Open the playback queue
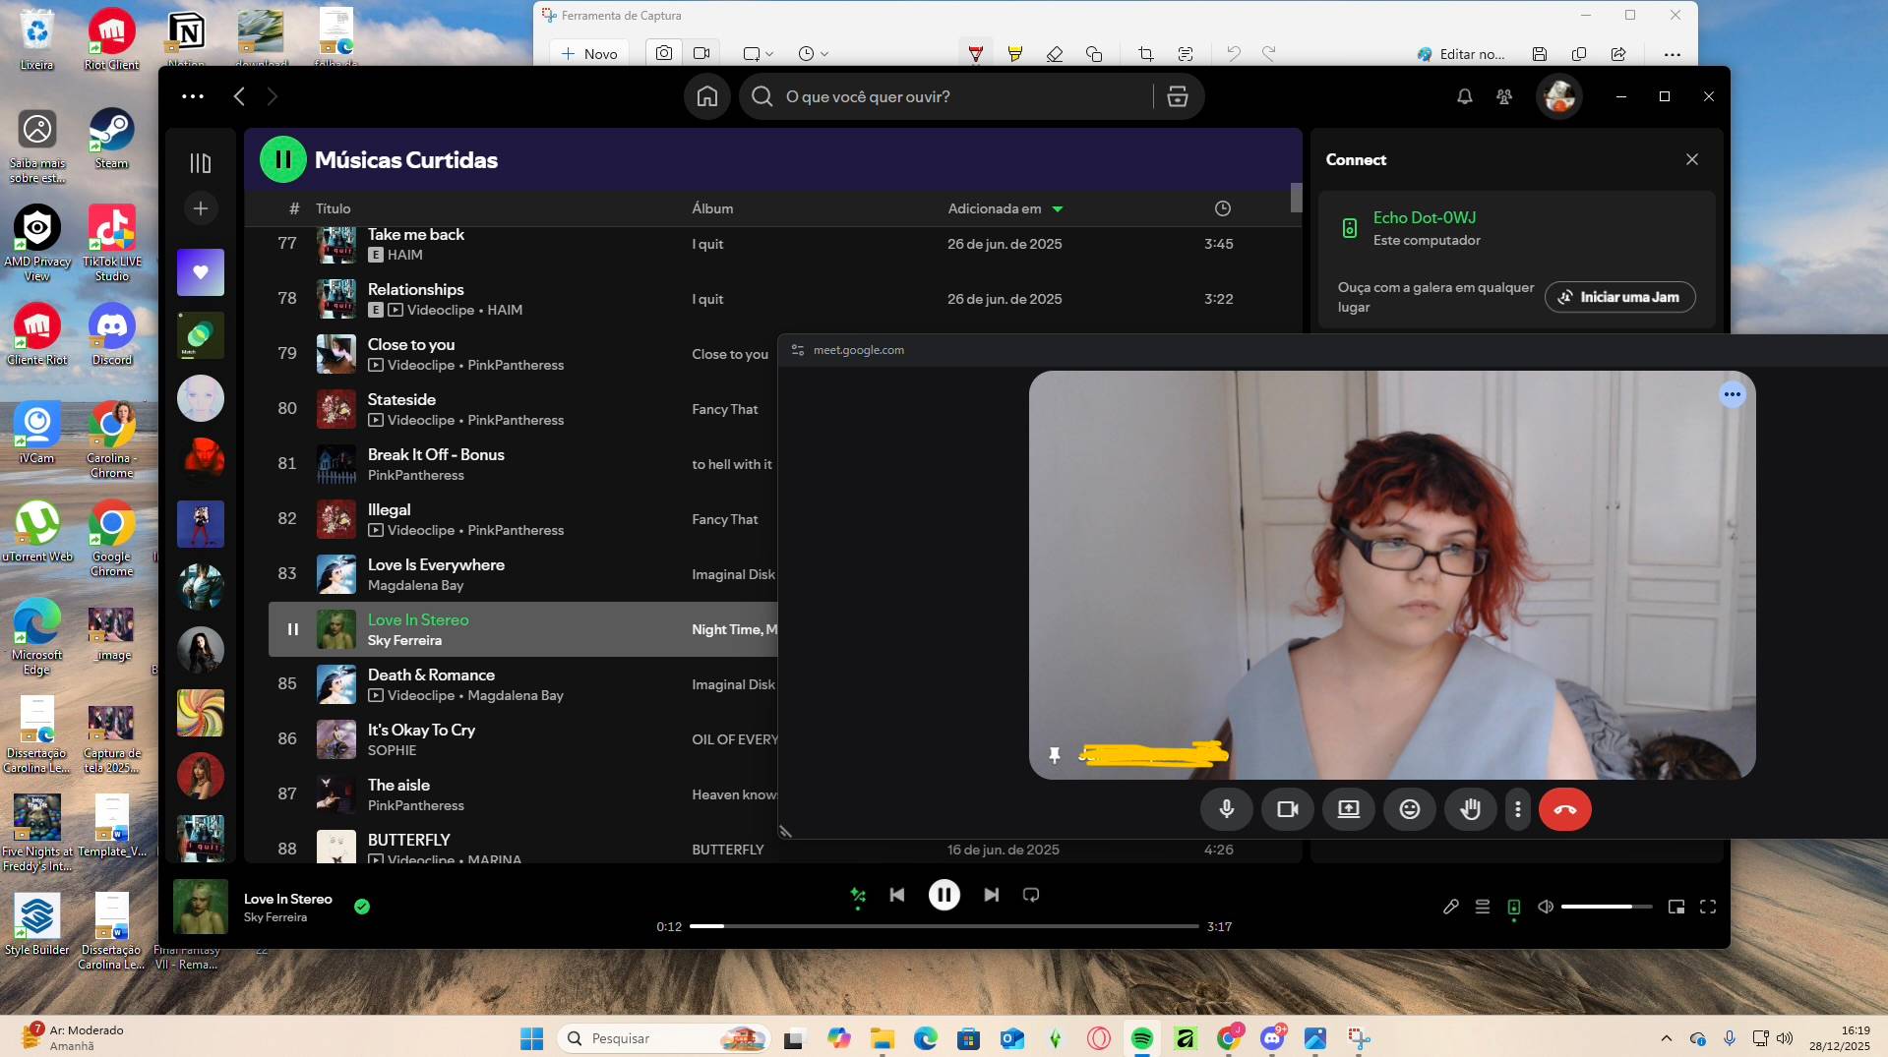Screen dimensions: 1888x1057 tap(1483, 907)
